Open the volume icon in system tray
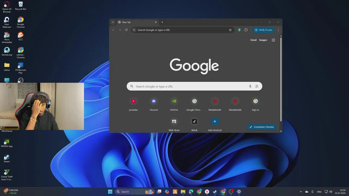The image size is (349, 196). [331, 192]
